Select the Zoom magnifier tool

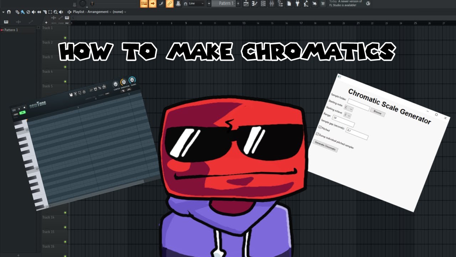click(x=55, y=12)
